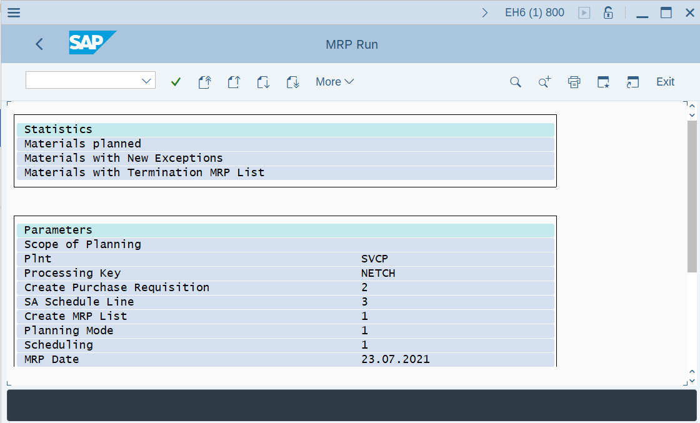Click the Exit button
700x423 pixels.
tap(665, 81)
